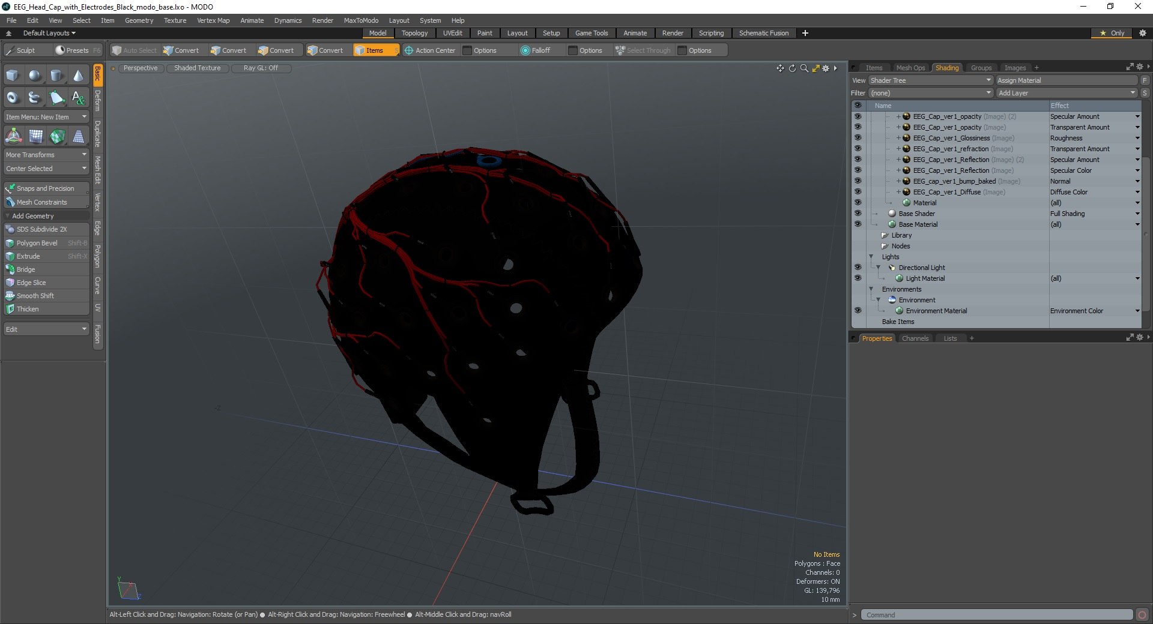The width and height of the screenshot is (1153, 624).
Task: Open the Geometry menu
Action: click(139, 20)
